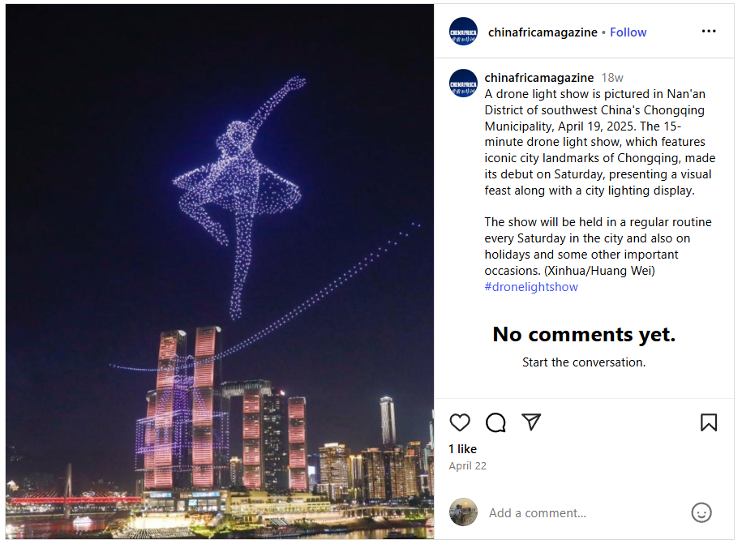Open emoji picker smiley icon

tap(701, 512)
